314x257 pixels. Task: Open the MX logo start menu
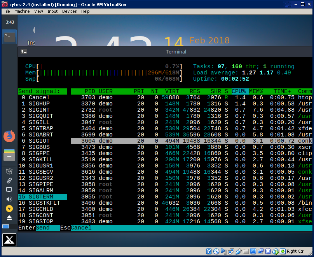coord(9,240)
